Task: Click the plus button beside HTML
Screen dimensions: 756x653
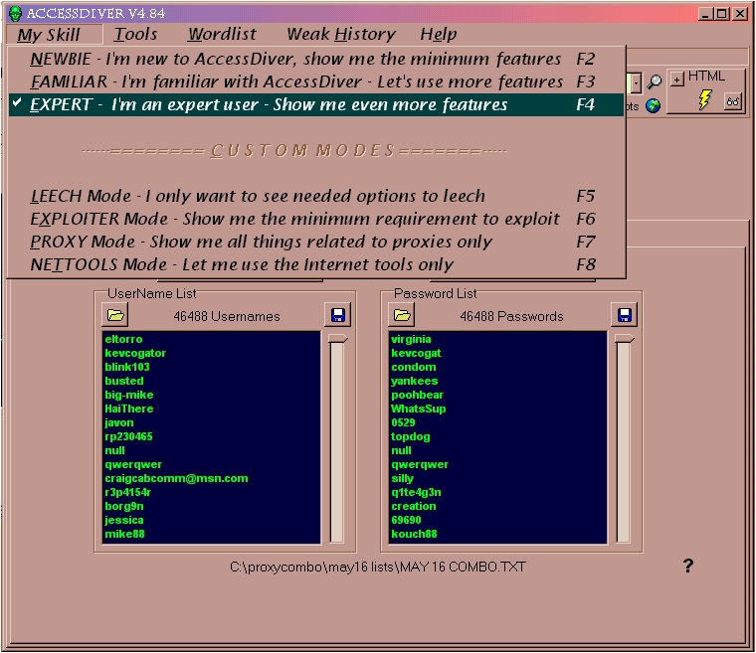Action: point(677,80)
